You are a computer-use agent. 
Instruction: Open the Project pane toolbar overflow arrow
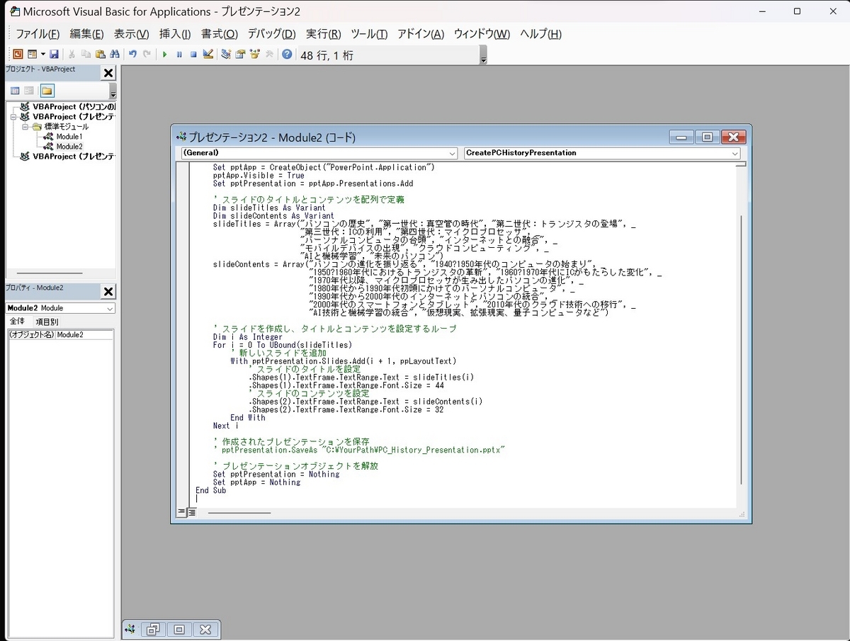pyautogui.click(x=113, y=92)
